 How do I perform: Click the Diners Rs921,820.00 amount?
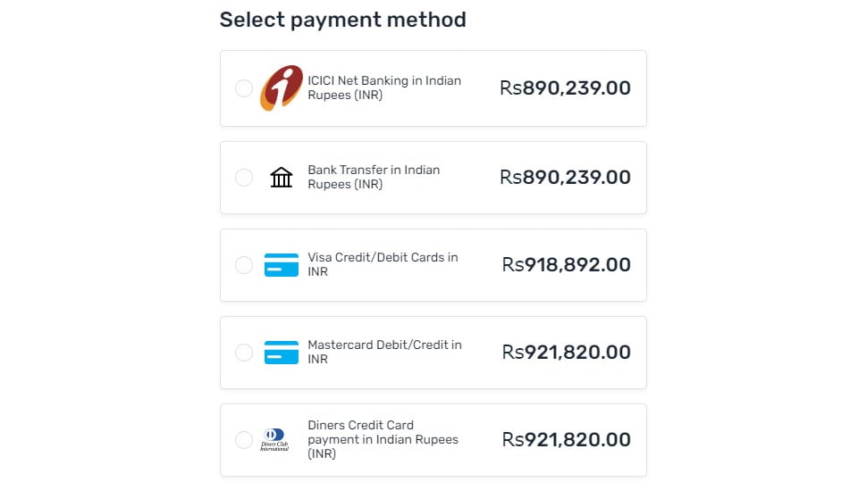click(x=567, y=440)
